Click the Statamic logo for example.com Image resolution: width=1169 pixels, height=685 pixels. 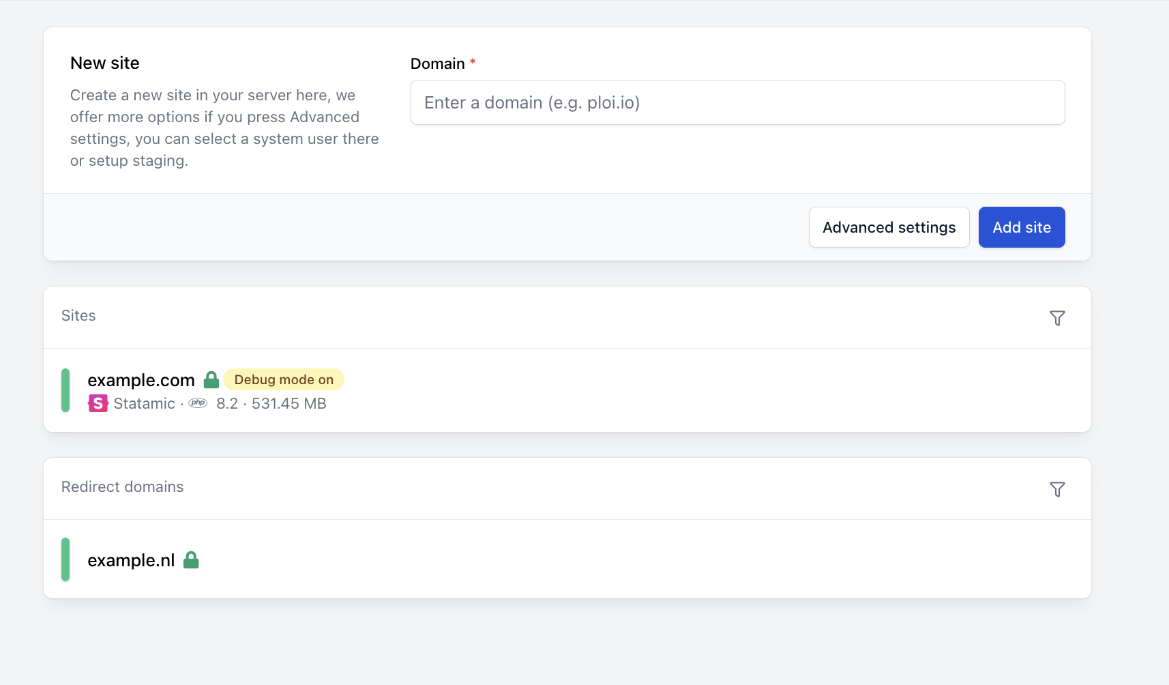[x=98, y=403]
